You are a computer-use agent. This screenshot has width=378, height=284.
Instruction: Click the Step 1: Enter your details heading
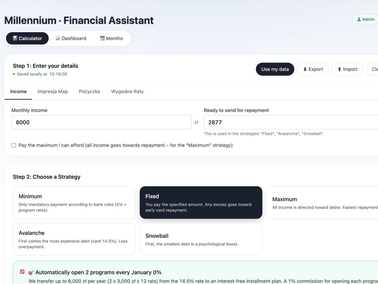pyautogui.click(x=46, y=66)
